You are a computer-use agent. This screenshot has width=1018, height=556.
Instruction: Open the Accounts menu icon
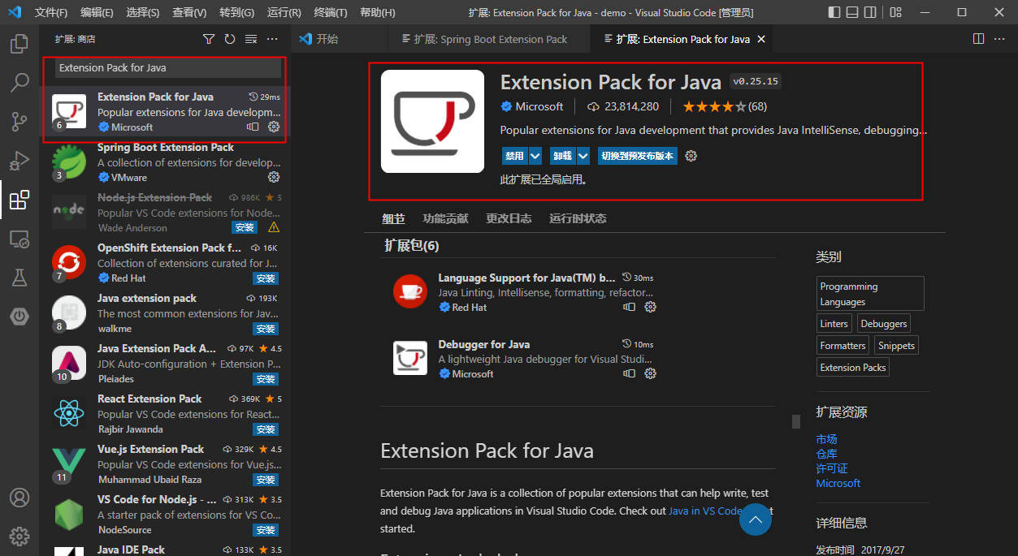19,498
